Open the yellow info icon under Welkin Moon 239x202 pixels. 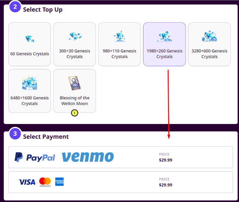(74, 113)
